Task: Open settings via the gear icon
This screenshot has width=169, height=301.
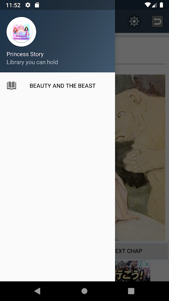Action: tap(134, 21)
